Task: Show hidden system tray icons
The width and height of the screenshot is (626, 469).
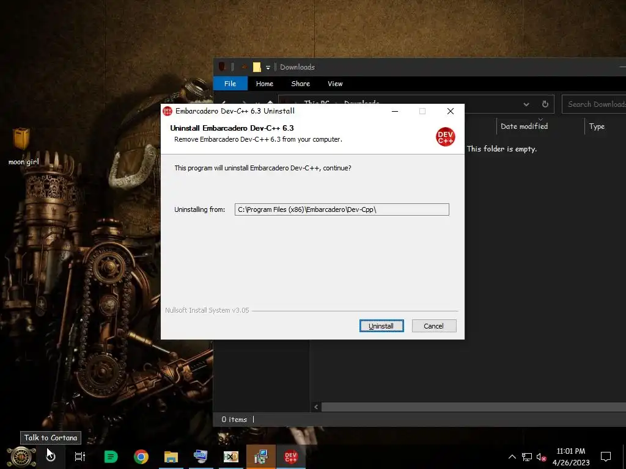Action: point(512,457)
